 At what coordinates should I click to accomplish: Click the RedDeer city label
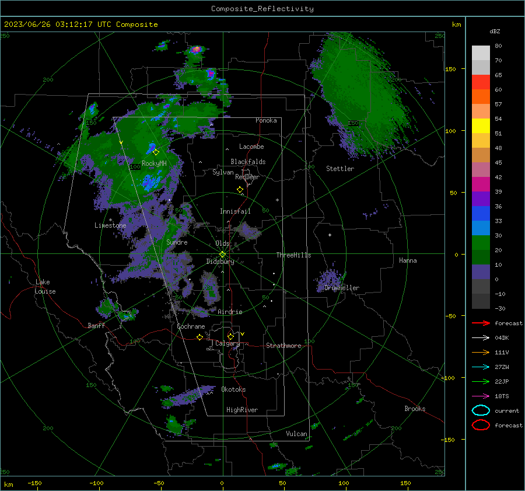point(247,177)
